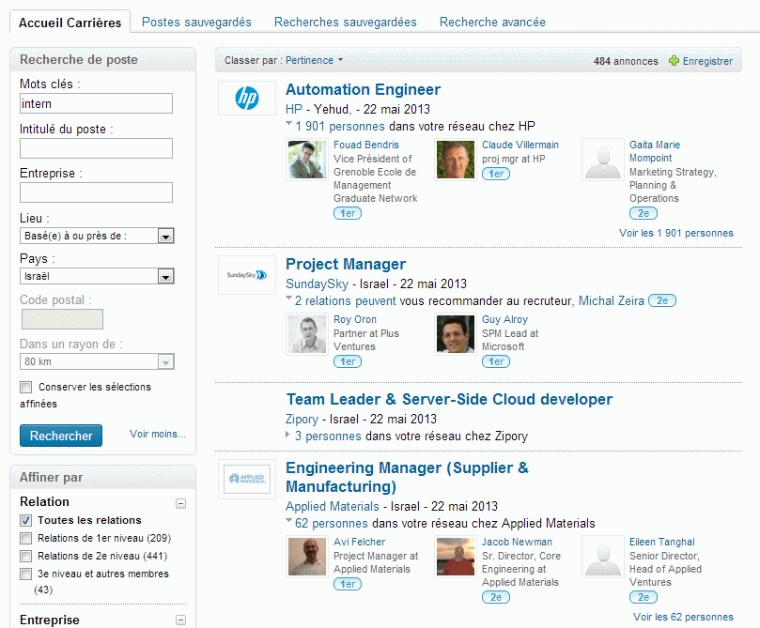
Task: Click 1er badge under Avi Felcher
Action: coord(348,585)
